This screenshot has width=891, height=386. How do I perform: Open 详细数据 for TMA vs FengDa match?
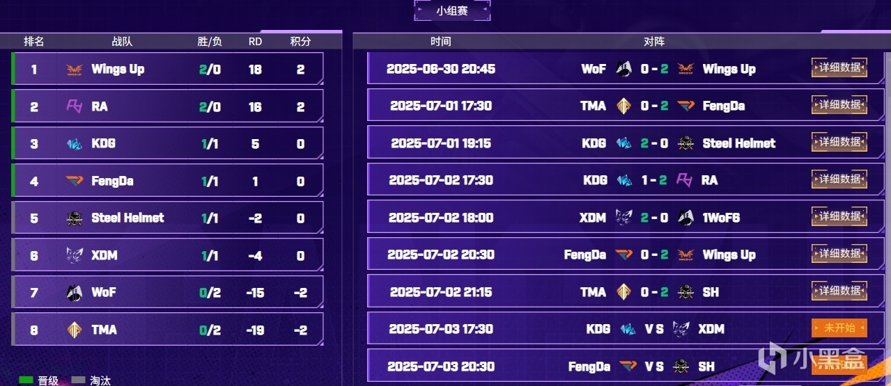pos(839,105)
